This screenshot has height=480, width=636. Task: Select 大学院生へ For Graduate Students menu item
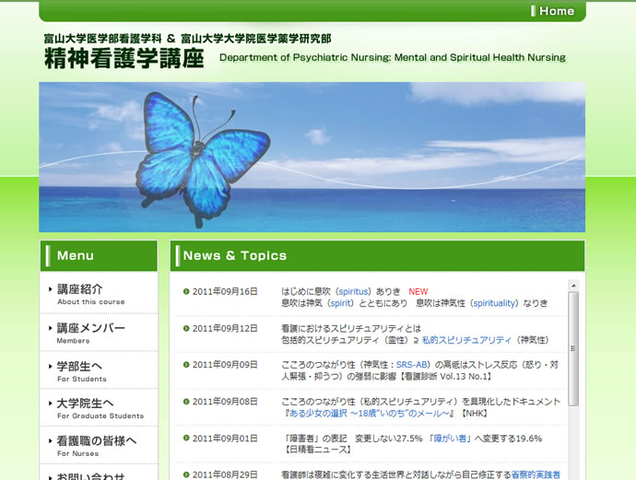(x=99, y=408)
